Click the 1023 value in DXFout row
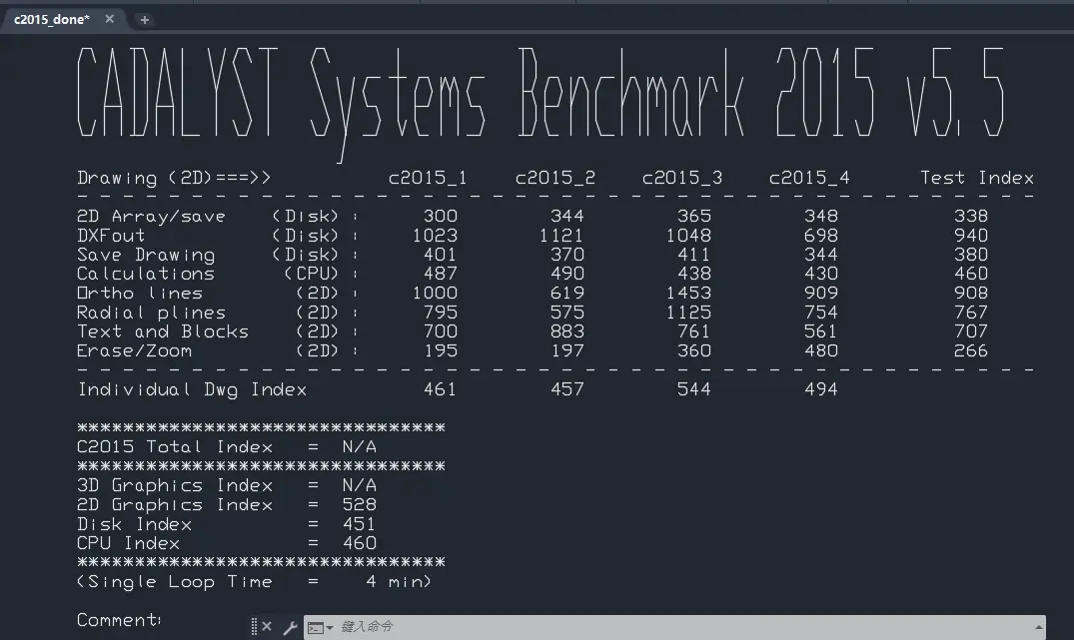Viewport: 1074px width, 640px height. 435,236
